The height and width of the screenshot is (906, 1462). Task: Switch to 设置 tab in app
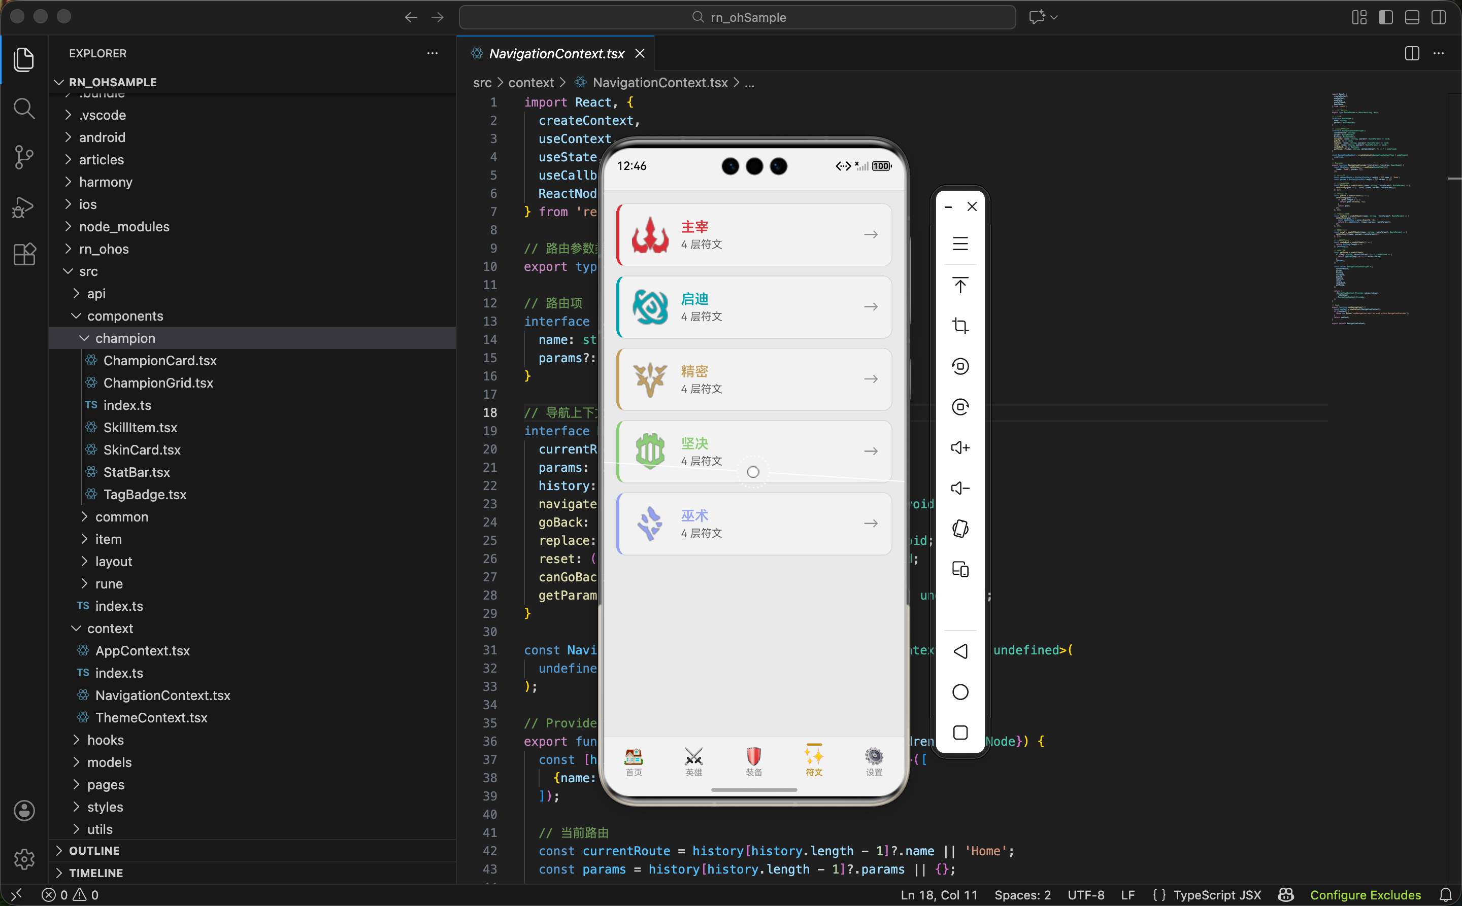click(x=874, y=761)
